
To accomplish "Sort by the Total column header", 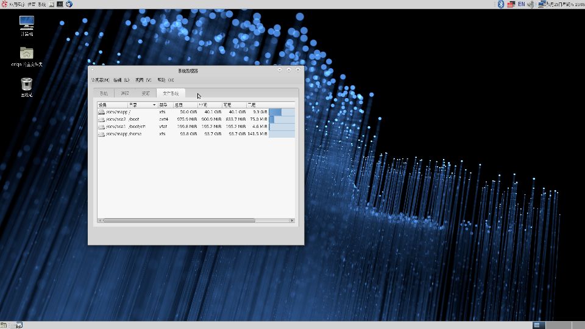I will (185, 105).
